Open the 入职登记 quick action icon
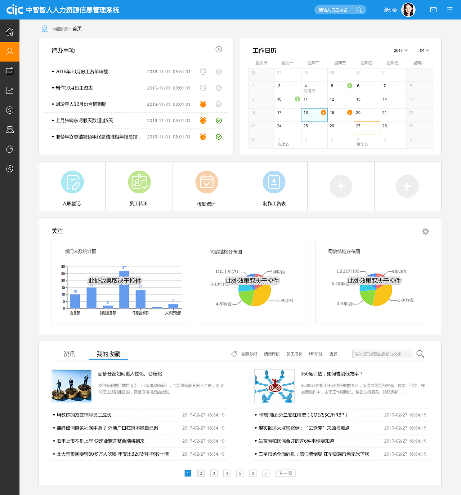This screenshot has width=461, height=495. (72, 182)
